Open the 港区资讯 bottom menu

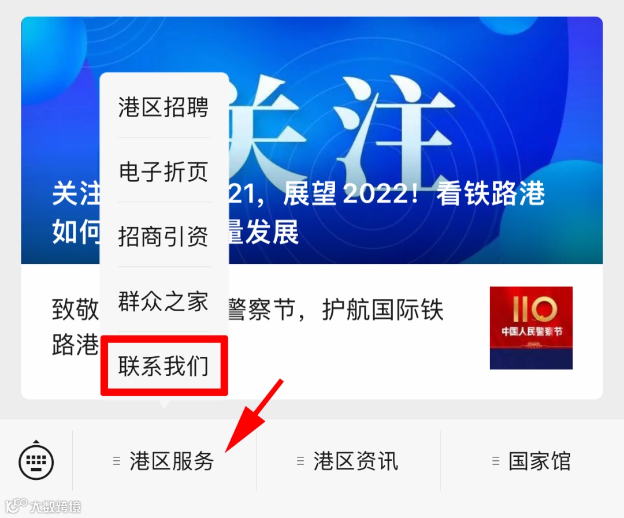pos(348,461)
